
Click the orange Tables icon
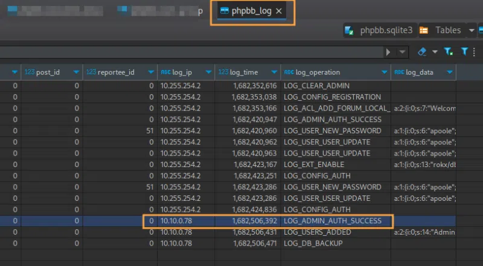pos(424,30)
